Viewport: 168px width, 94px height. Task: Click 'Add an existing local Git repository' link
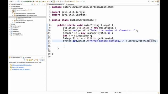coord(22,65)
